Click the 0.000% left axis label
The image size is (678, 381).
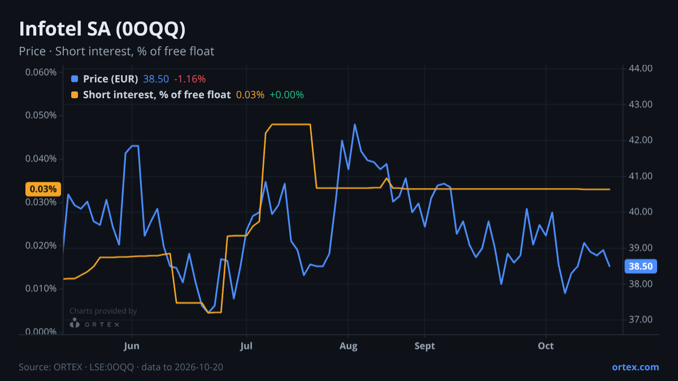(41, 332)
